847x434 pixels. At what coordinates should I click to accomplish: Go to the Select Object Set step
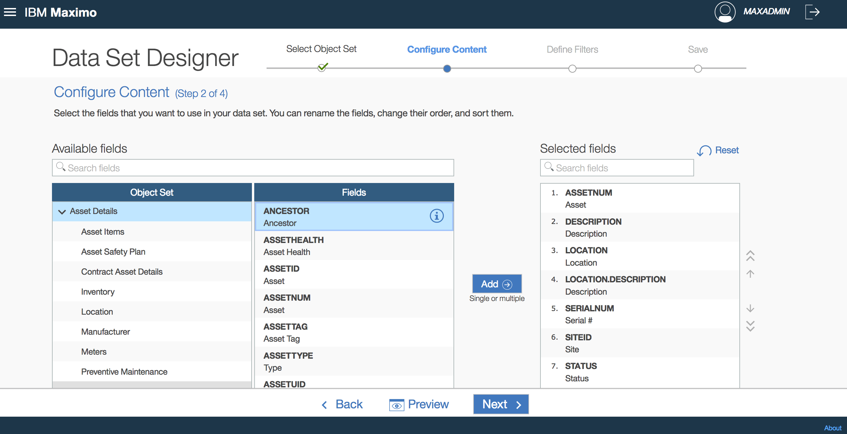(321, 49)
